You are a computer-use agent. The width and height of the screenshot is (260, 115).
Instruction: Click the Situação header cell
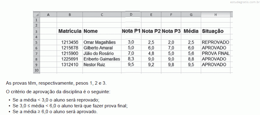coord(215,31)
